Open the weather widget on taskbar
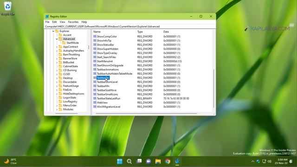The height and width of the screenshot is (167, 297). pyautogui.click(x=10, y=161)
